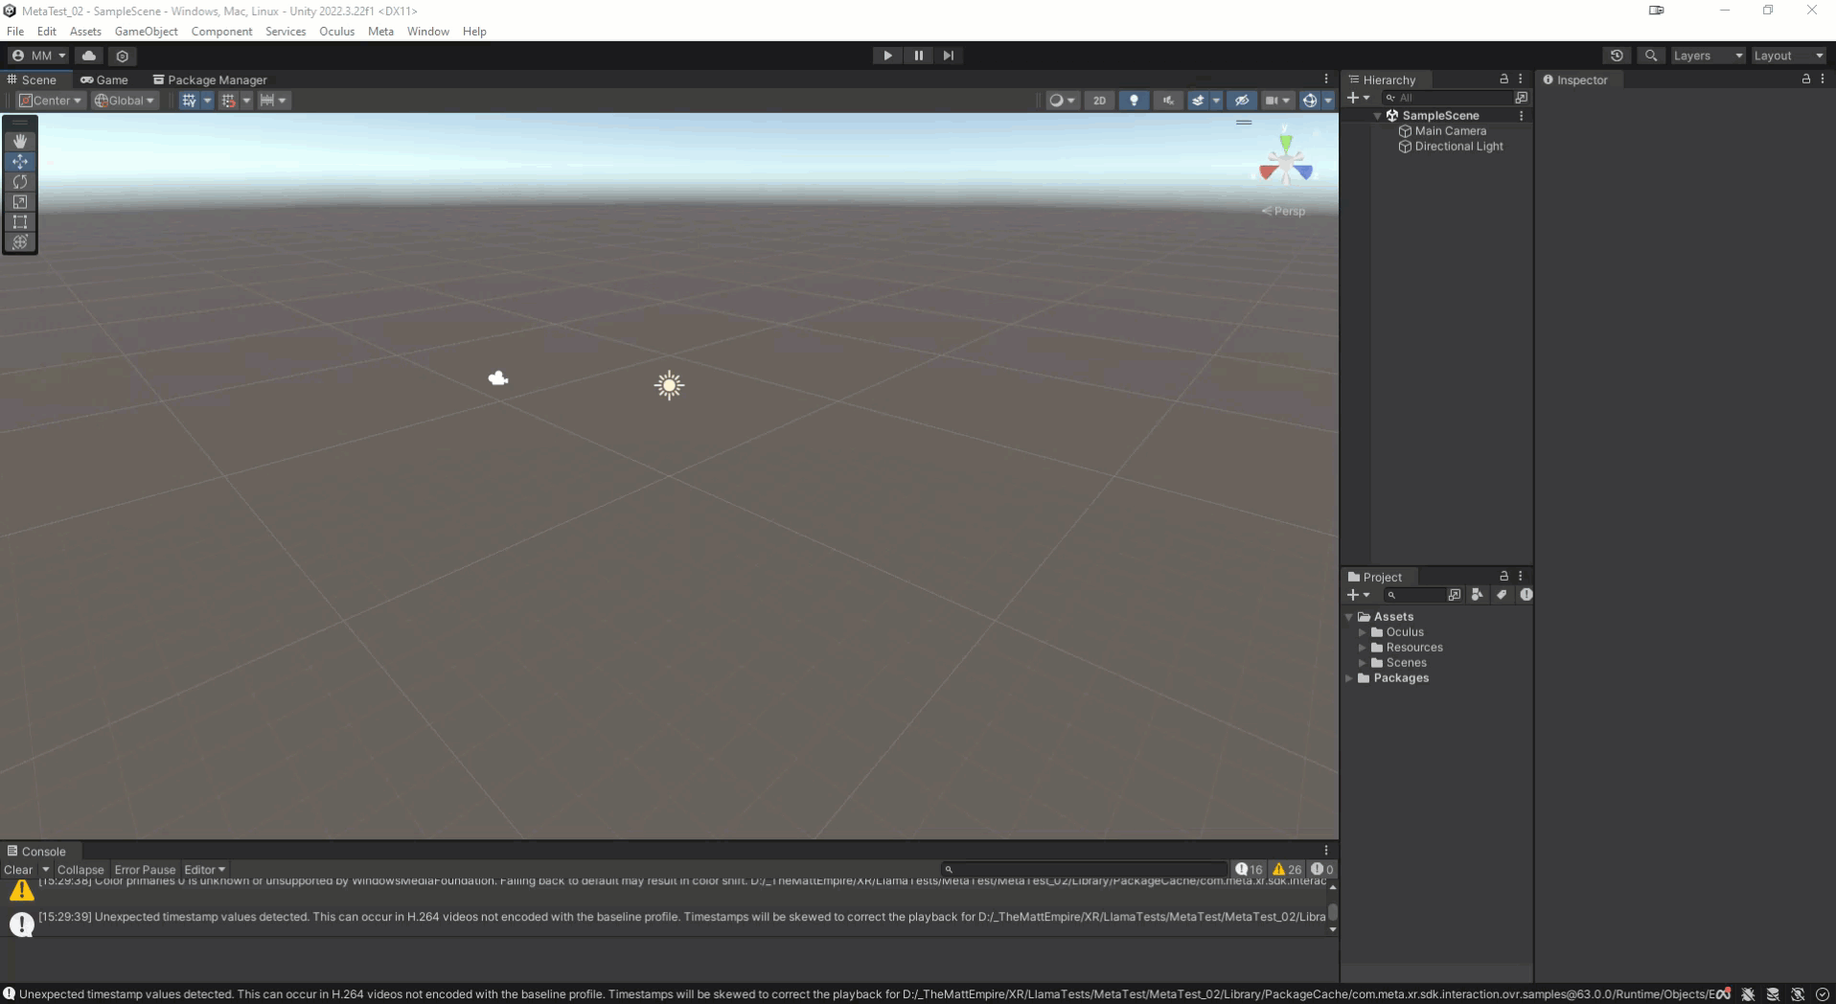Click the Step frame button
The image size is (1836, 1004).
click(949, 56)
